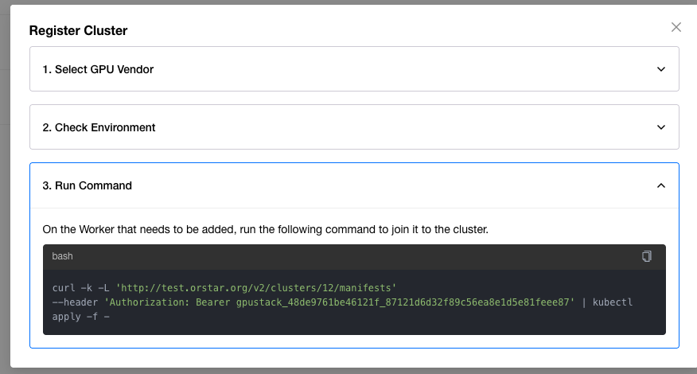
Task: Expand the Select GPU Vendor chevron
Action: point(661,69)
